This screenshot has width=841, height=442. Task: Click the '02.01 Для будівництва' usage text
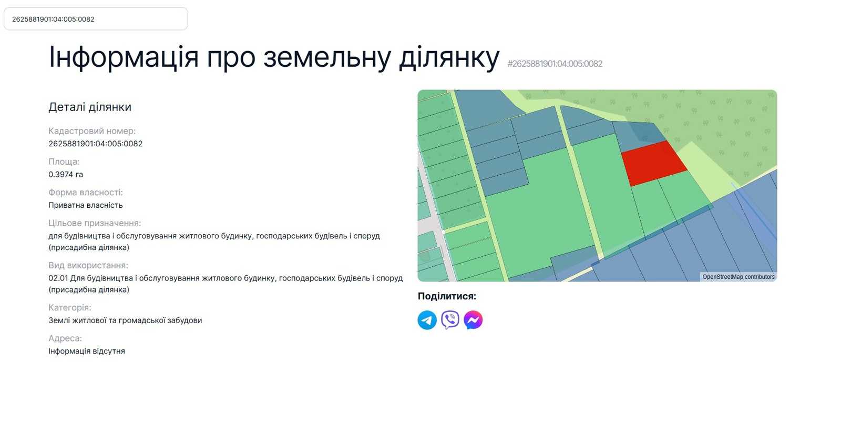tap(226, 284)
